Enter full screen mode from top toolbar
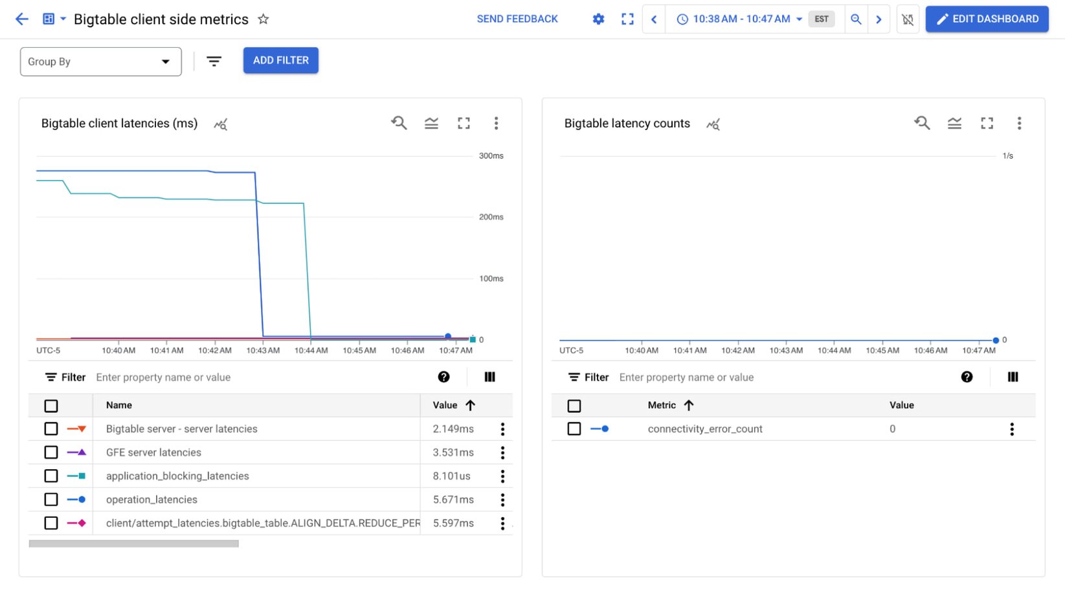 click(x=627, y=19)
